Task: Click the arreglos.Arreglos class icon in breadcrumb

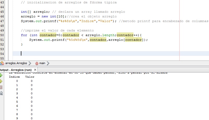Action: pyautogui.click(x=2, y=63)
